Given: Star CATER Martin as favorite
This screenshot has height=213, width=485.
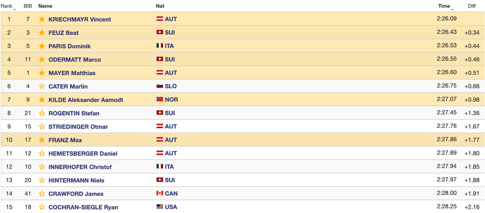Looking at the screenshot, I should point(42,86).
